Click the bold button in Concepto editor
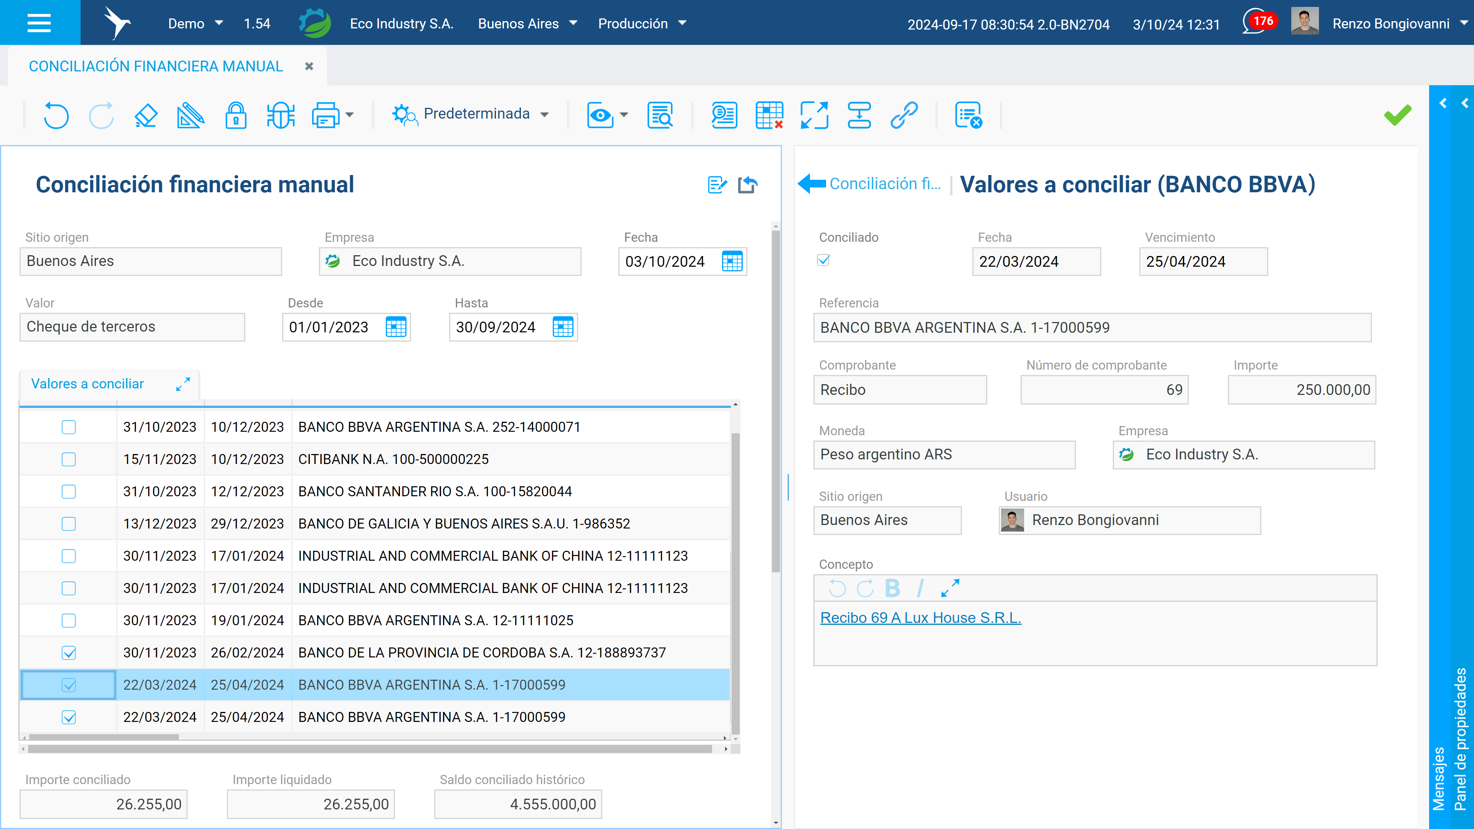This screenshot has width=1474, height=829. click(x=892, y=588)
